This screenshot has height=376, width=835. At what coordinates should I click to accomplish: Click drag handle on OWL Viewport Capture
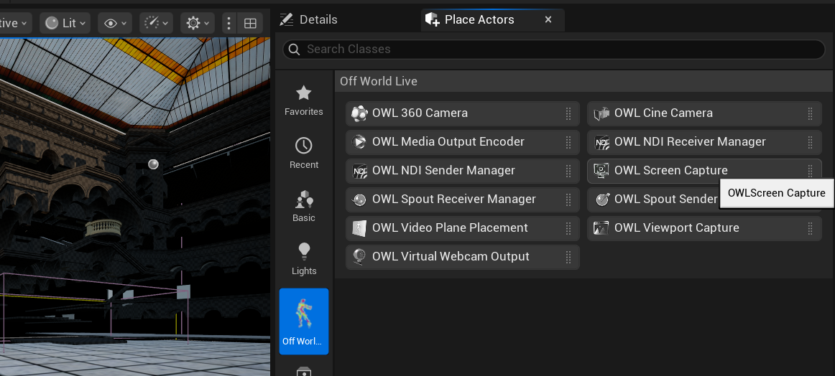tap(810, 228)
